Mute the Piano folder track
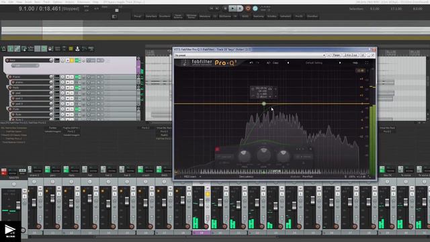Viewport: 430px width, 242px height. pyautogui.click(x=67, y=77)
